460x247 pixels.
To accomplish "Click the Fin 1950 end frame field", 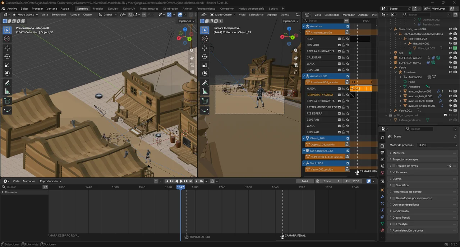I will [353, 181].
